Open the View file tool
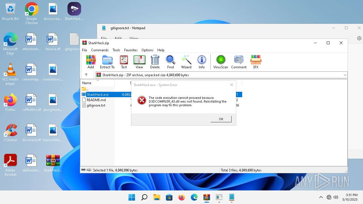The height and width of the screenshot is (204, 363). point(139,62)
